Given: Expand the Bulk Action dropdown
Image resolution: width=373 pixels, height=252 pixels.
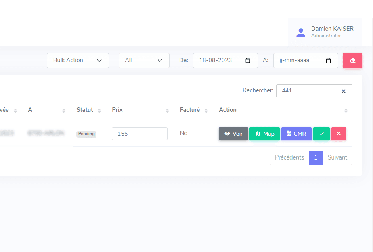Looking at the screenshot, I should pyautogui.click(x=78, y=61).
